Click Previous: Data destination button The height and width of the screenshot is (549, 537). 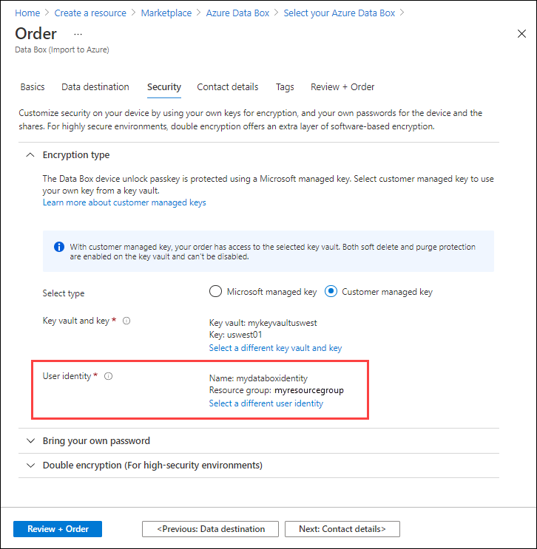210,529
